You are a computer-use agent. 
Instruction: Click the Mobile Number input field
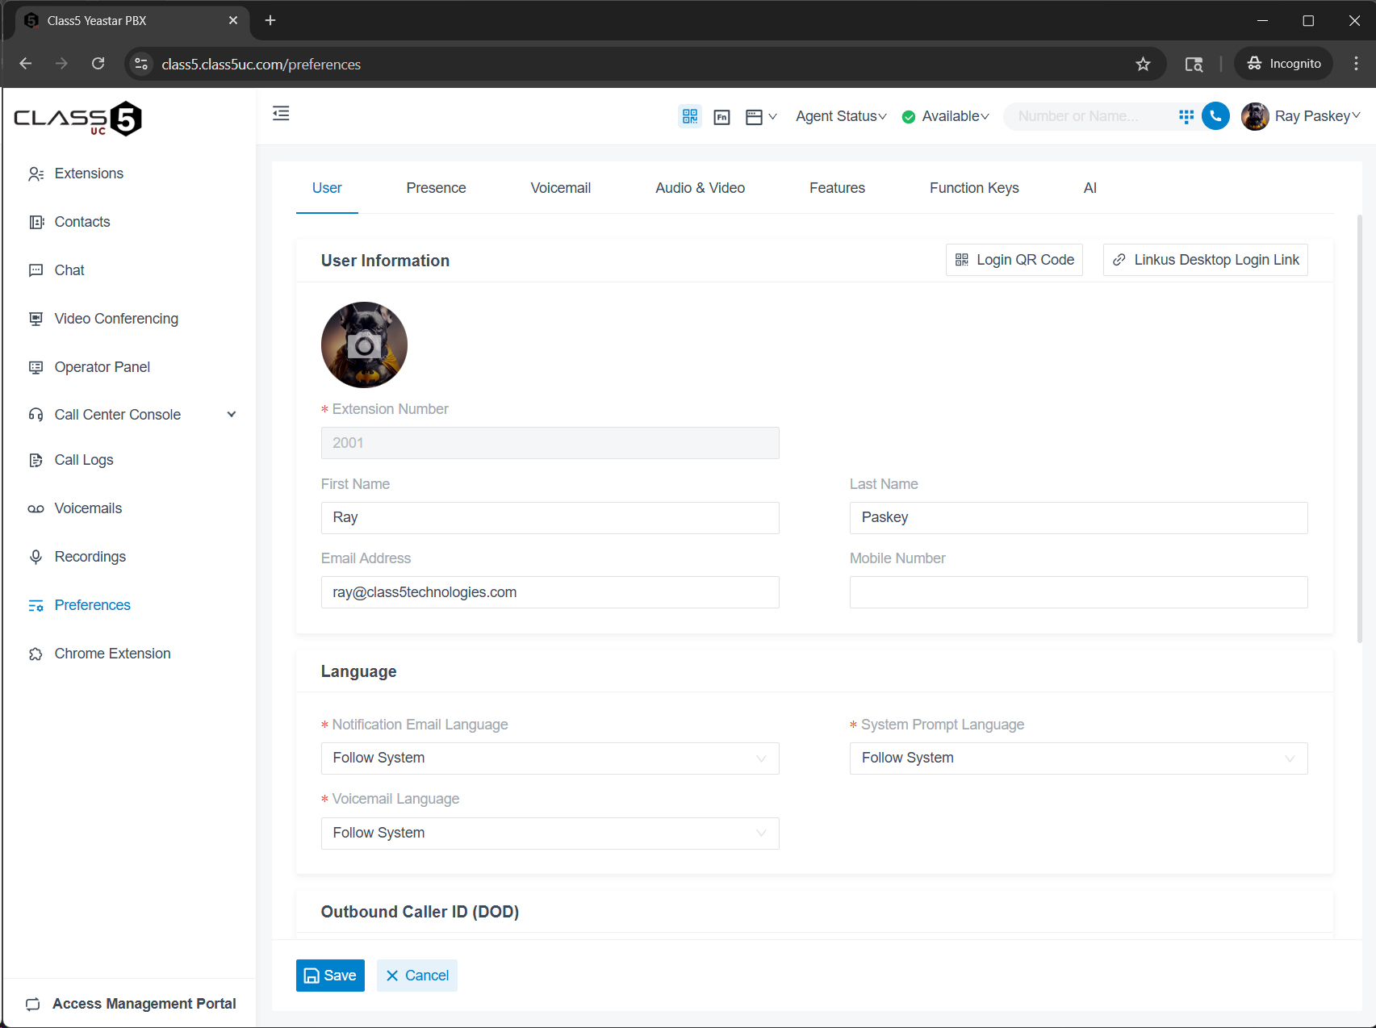1077,592
